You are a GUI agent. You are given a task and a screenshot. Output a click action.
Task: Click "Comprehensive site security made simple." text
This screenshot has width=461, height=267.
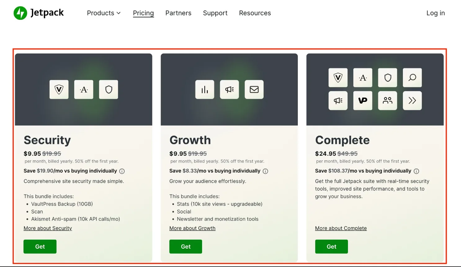click(x=74, y=181)
